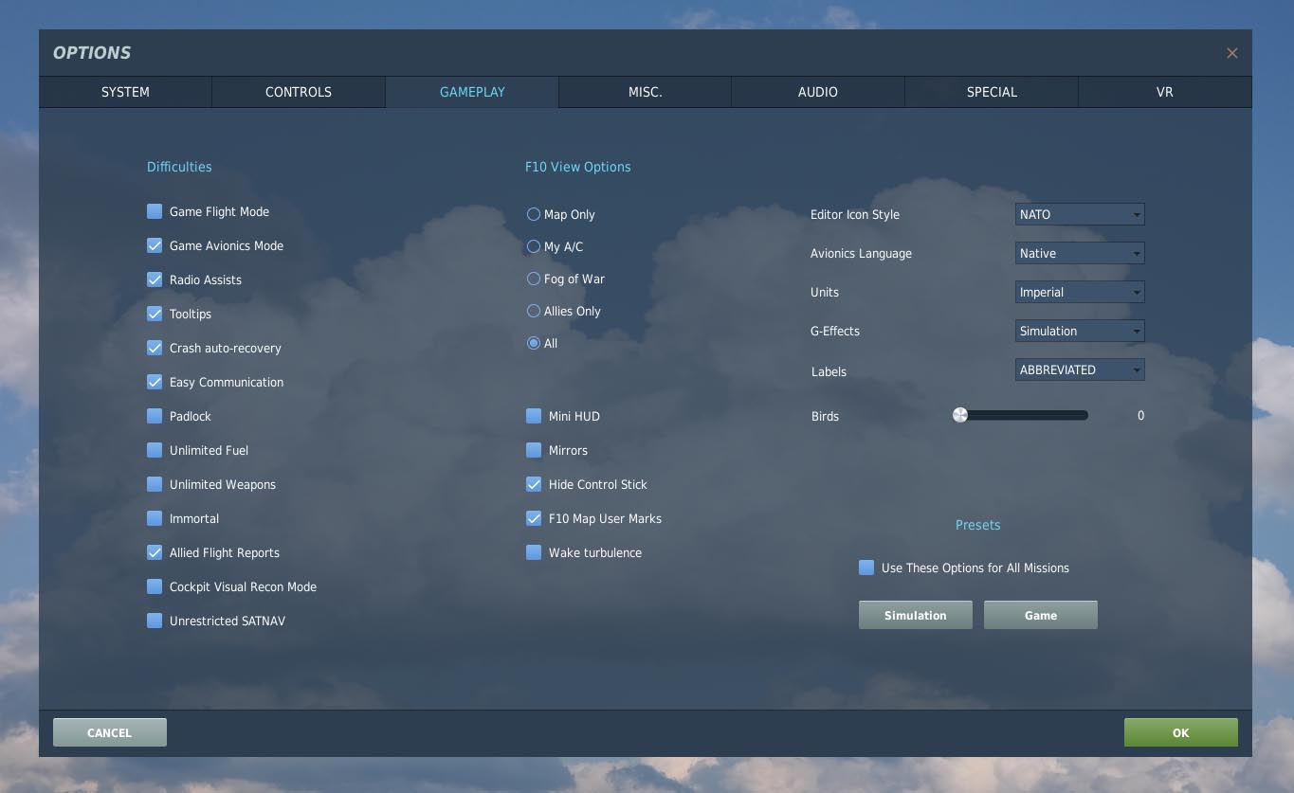Enable the Game Flight Mode checkbox
1294x793 pixels.
coord(155,211)
